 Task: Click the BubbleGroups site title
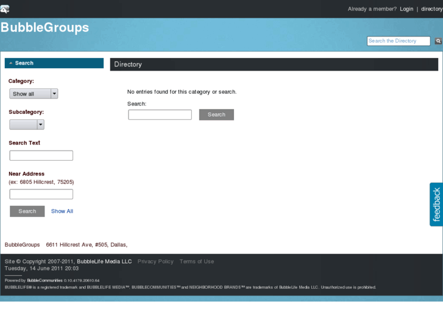pyautogui.click(x=44, y=27)
